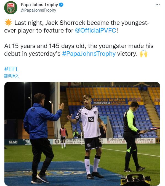Image resolution: width=165 pixels, height=186 pixels.
Task: Open the attached match photo
Action: (x=82, y=134)
